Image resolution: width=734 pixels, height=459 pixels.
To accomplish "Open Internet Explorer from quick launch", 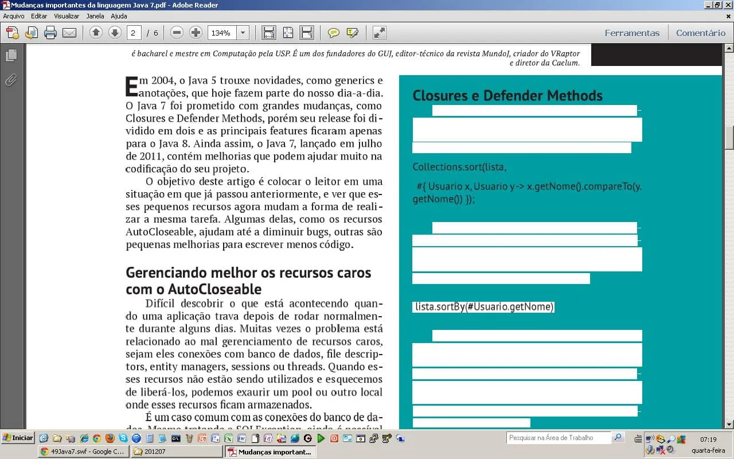I will point(84,438).
